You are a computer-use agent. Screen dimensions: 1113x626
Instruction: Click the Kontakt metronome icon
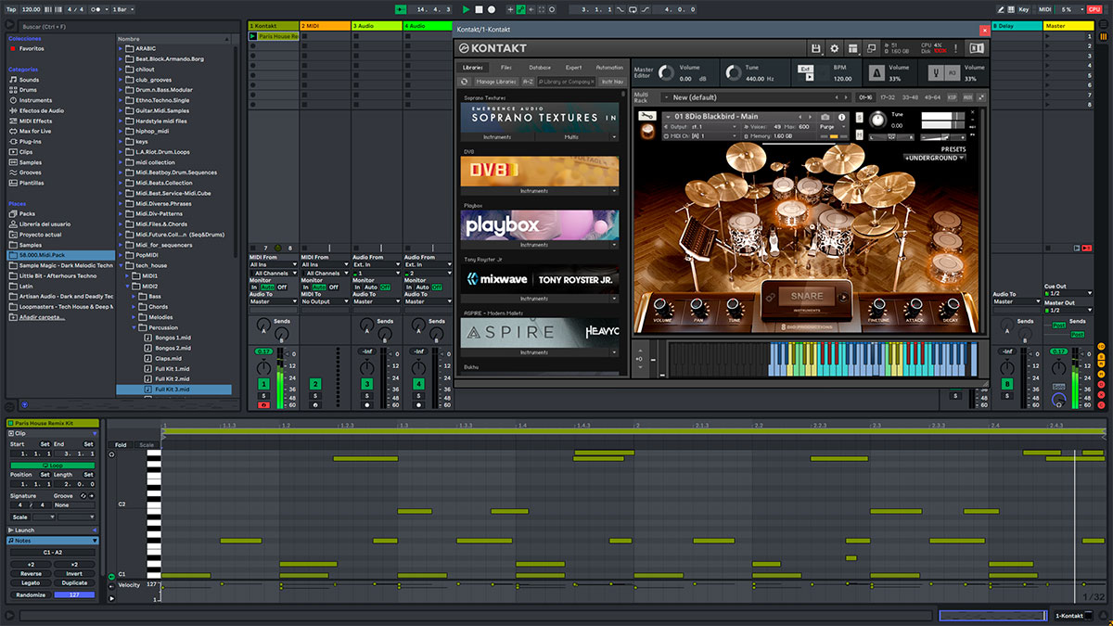point(876,71)
